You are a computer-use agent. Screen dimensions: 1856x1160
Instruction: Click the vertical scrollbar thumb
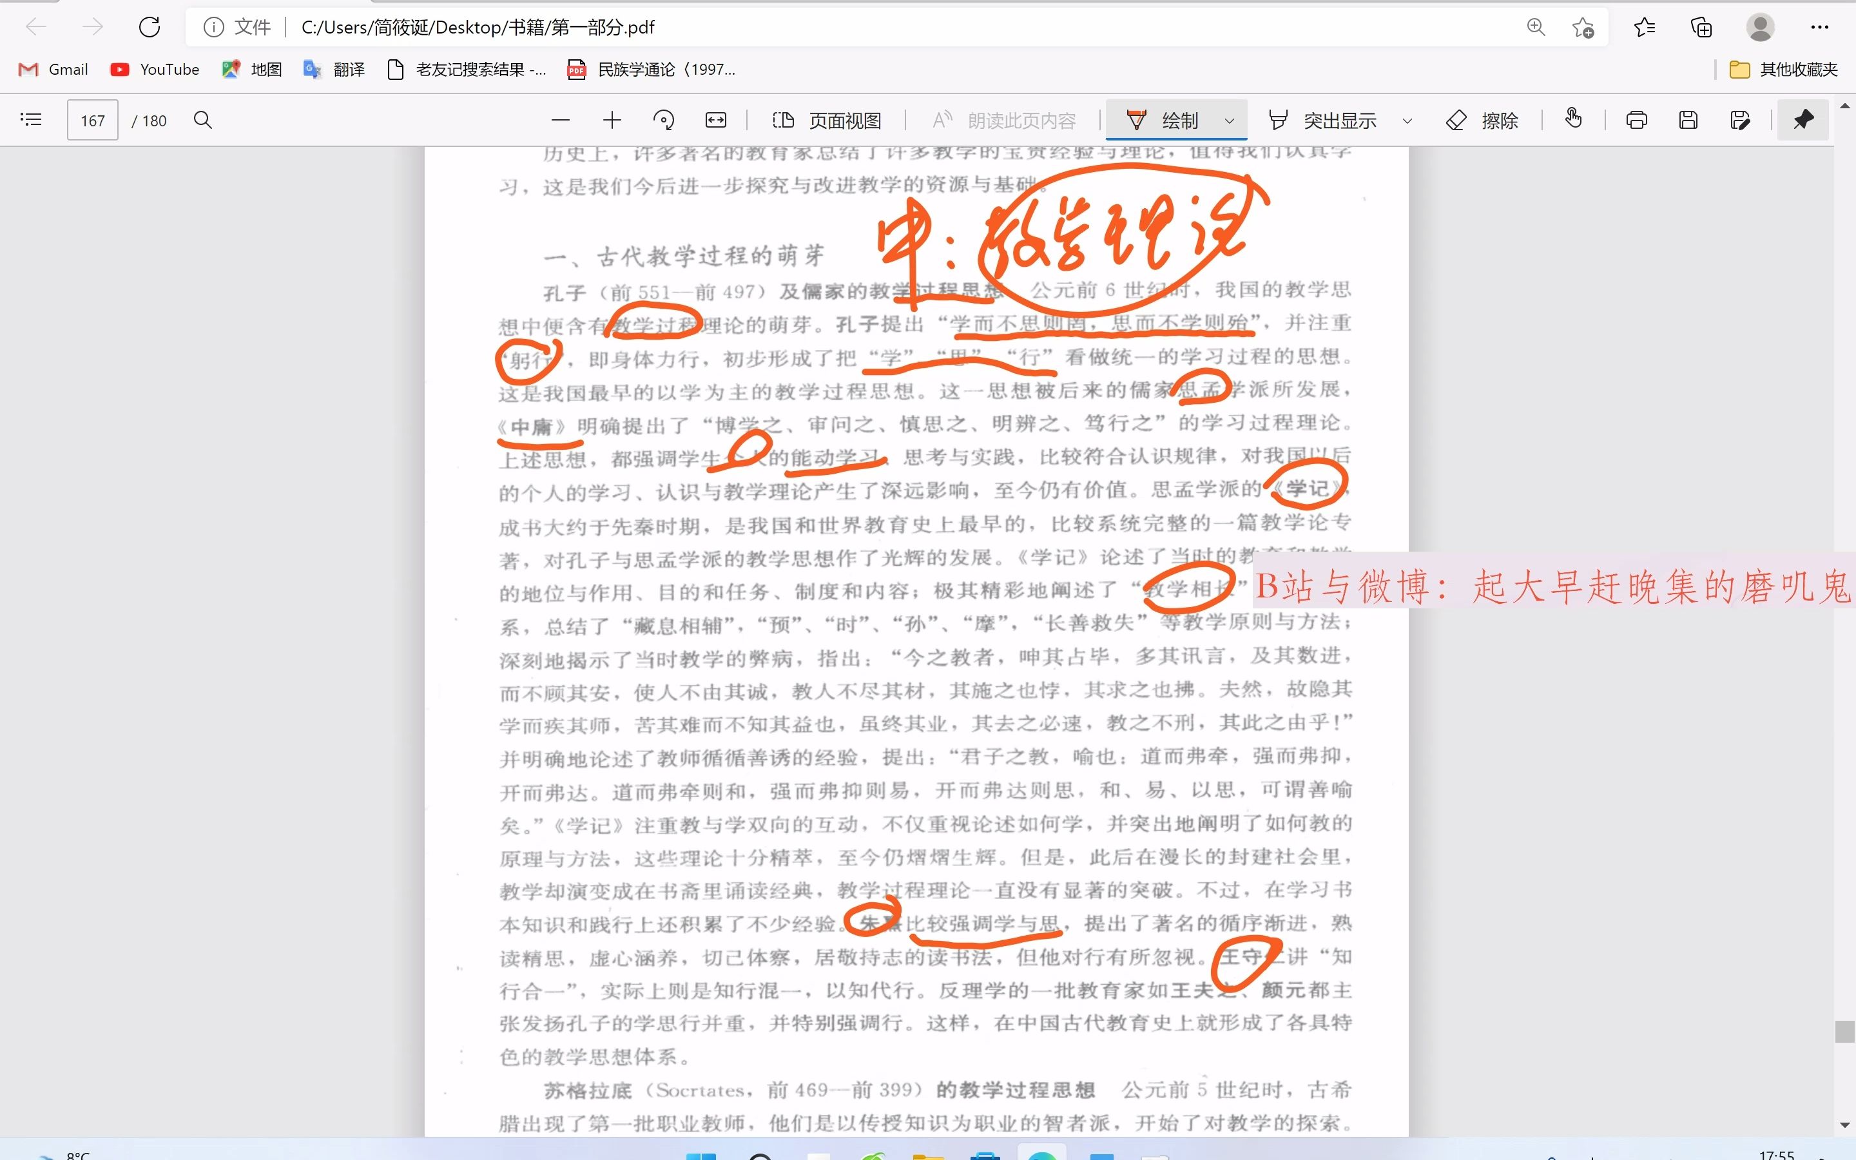point(1844,1031)
